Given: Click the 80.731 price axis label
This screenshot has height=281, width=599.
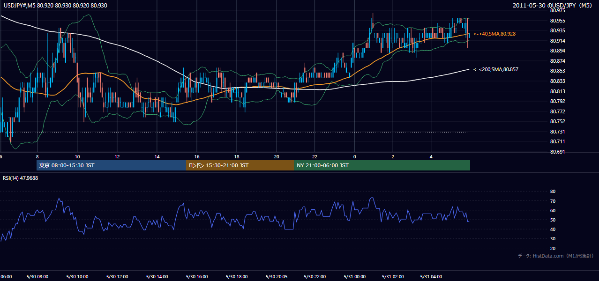Looking at the screenshot, I should [557, 132].
